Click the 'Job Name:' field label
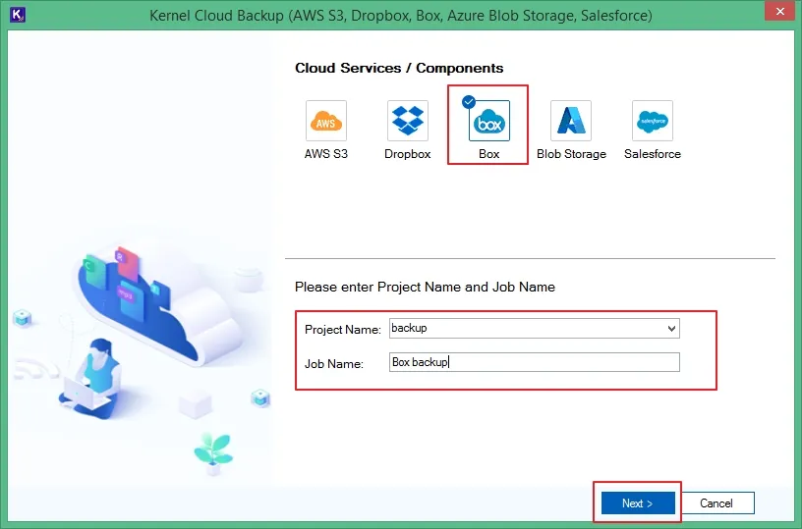 pyautogui.click(x=334, y=363)
